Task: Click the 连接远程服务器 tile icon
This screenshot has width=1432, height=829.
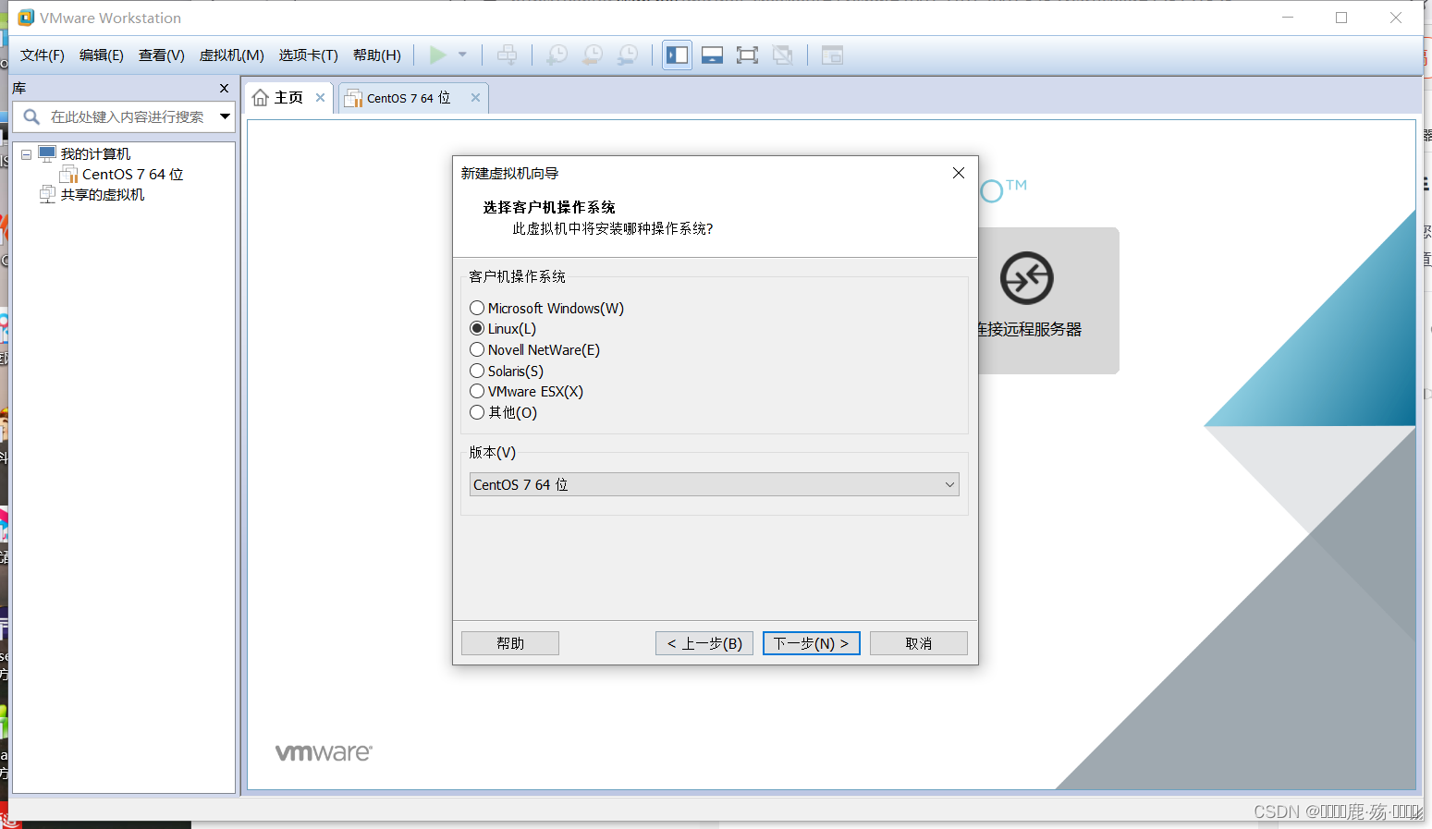Action: point(1027,277)
